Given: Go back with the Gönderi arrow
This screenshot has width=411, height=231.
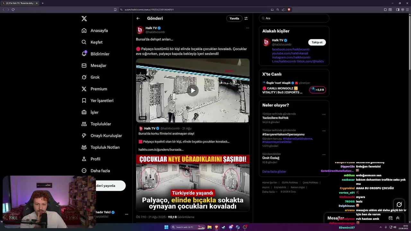Looking at the screenshot, I should [138, 18].
